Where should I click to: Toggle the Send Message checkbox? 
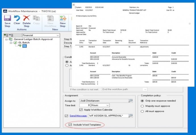(x=66, y=116)
